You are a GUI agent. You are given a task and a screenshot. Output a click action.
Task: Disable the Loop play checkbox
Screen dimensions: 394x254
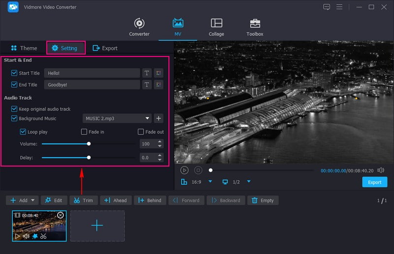coord(23,132)
